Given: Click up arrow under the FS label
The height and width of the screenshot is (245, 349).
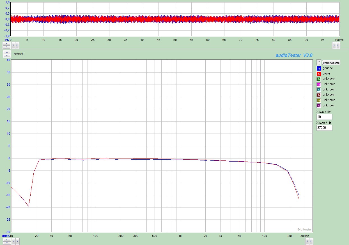Looking at the screenshot, I should click(x=7, y=43).
